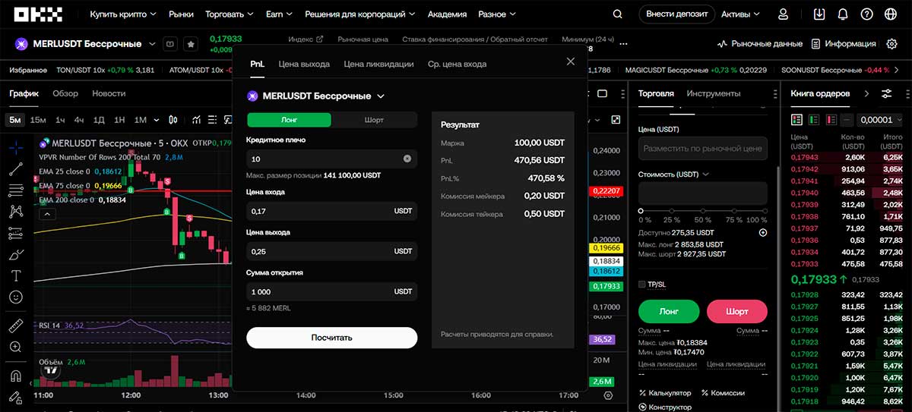Open the Обзор tab
Viewport: 912px width, 412px height.
pyautogui.click(x=65, y=93)
